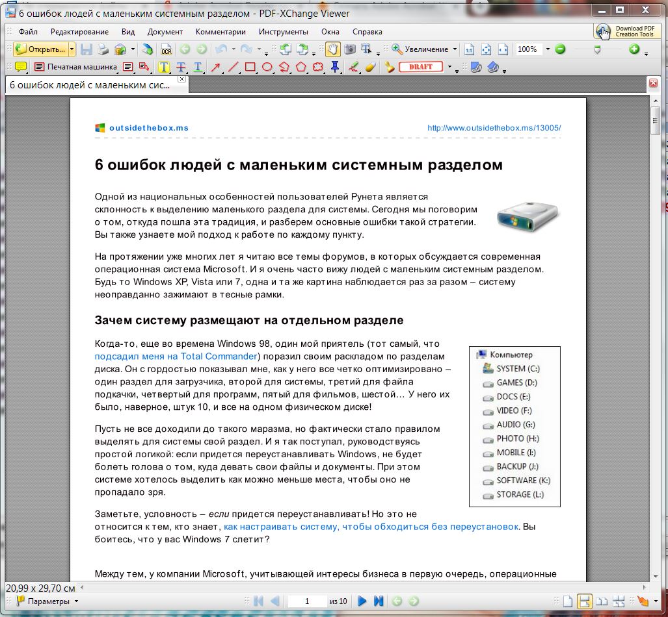Select the File Attachment pin tool
The image size is (668, 617).
click(x=335, y=67)
